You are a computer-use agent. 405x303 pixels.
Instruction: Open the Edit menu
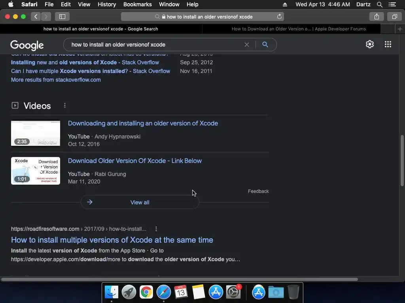[66, 4]
